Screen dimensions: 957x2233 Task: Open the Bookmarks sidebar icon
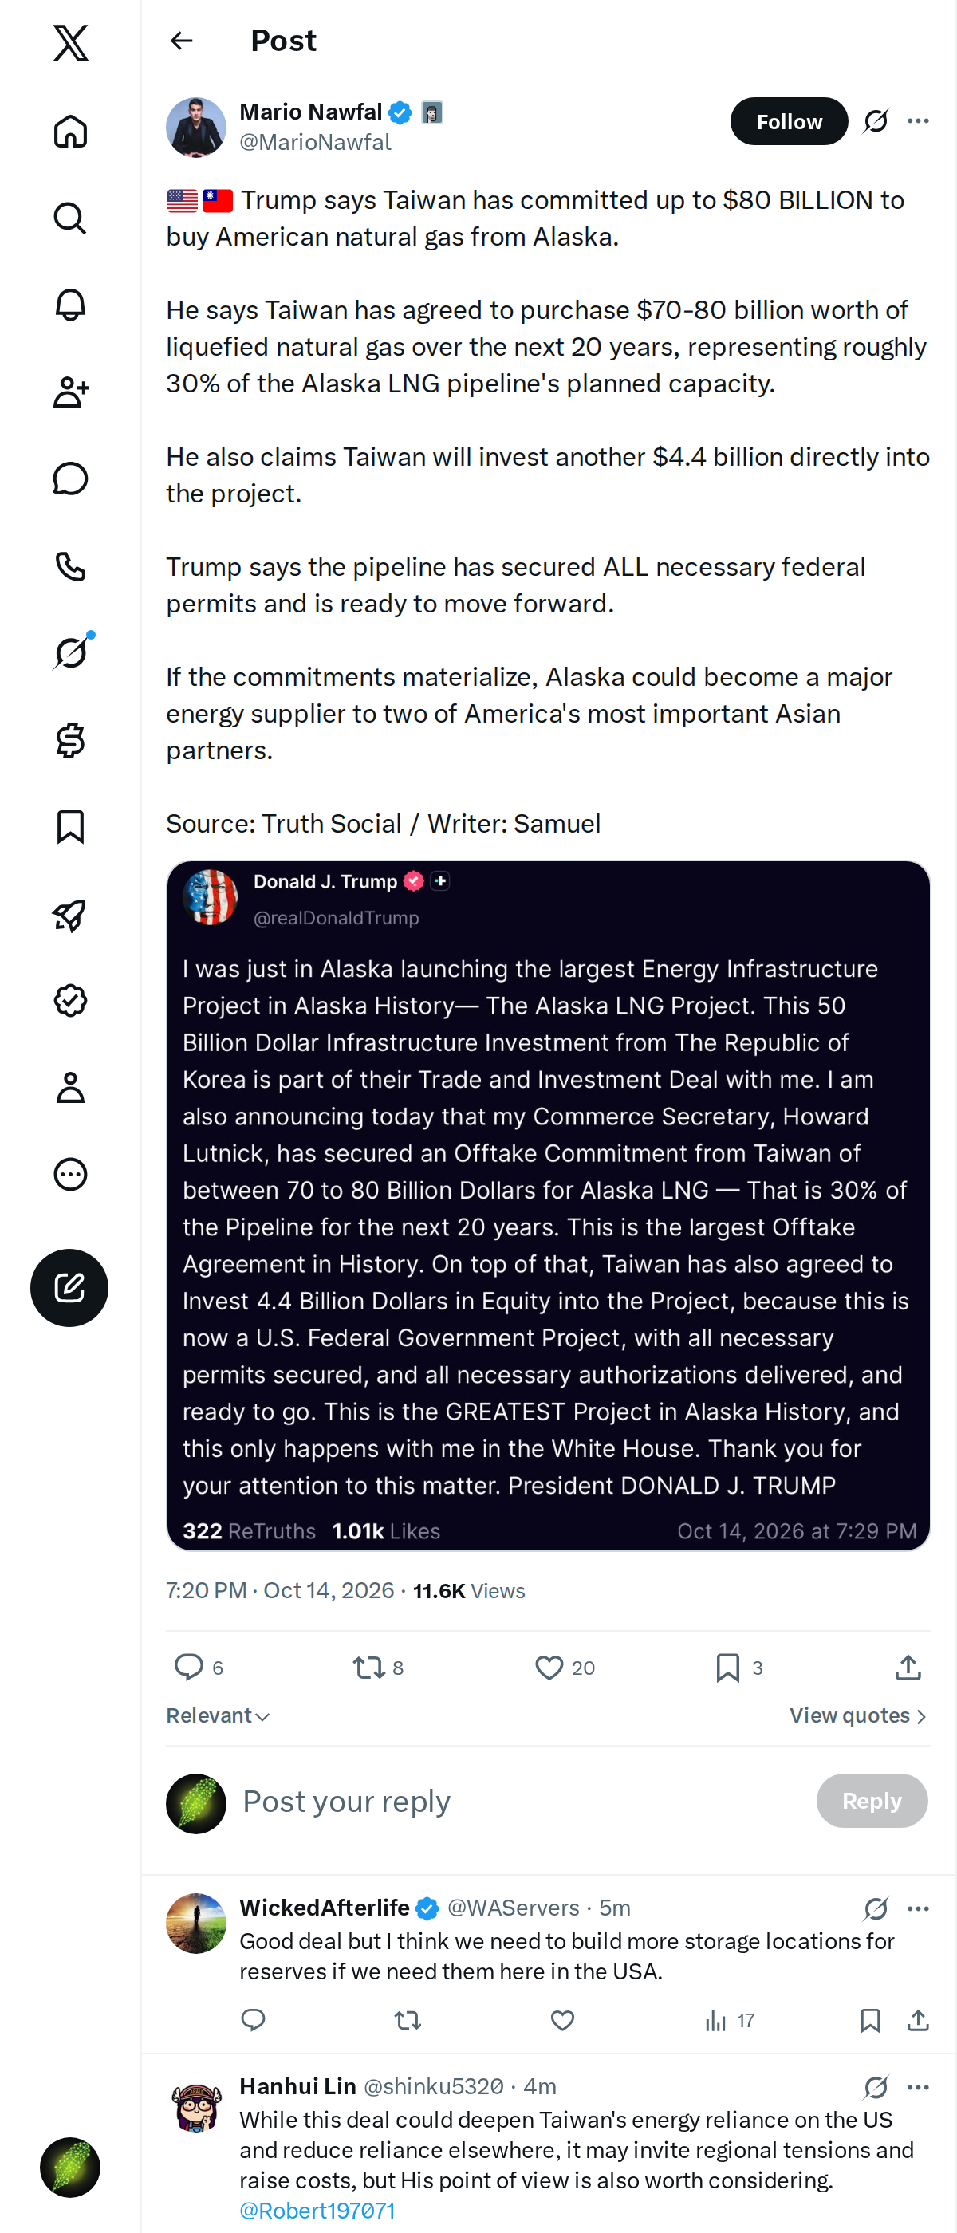70,827
